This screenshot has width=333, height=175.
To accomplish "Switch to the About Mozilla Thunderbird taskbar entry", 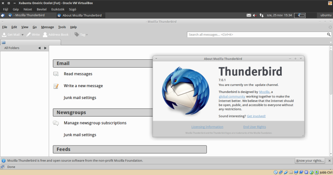I will 80,15.
